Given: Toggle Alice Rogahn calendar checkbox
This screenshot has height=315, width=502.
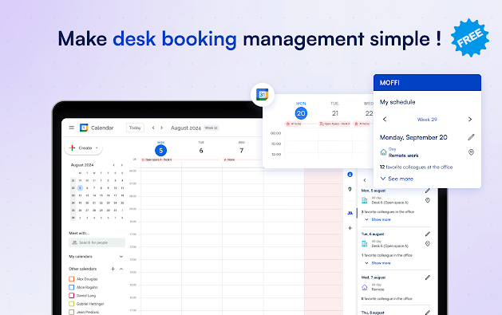Looking at the screenshot, I should (x=71, y=287).
